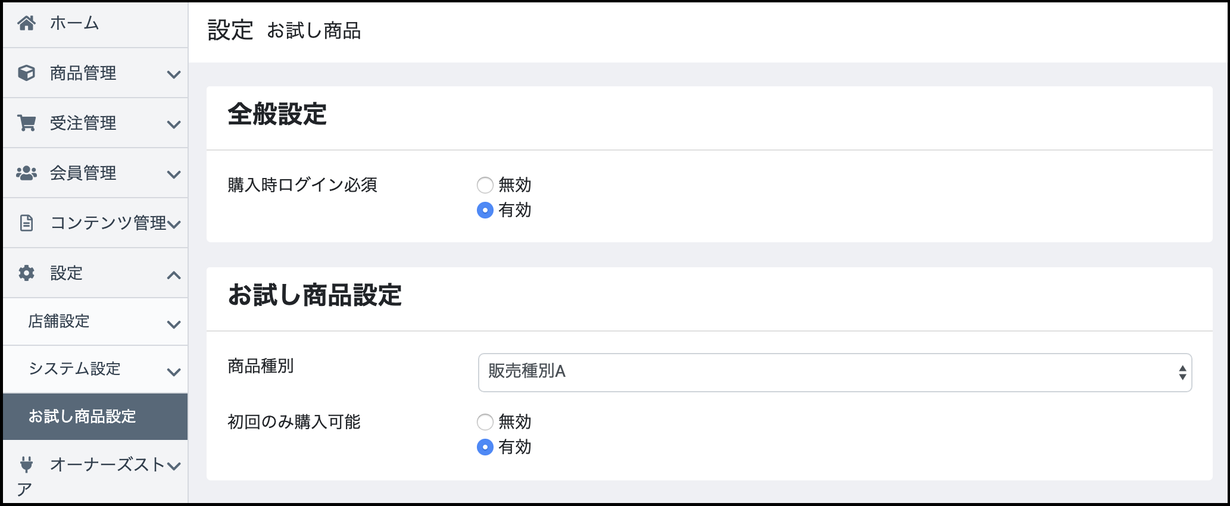1230x506 pixels.
Task: Select 有効 for 初回のみ購入可能
Action: pyautogui.click(x=485, y=447)
